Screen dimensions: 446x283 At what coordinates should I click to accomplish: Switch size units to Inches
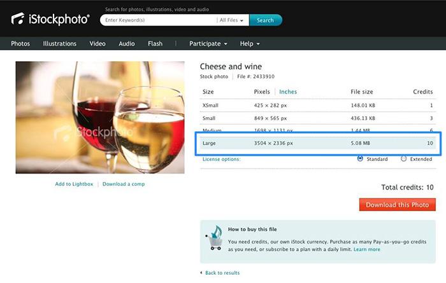click(x=288, y=92)
